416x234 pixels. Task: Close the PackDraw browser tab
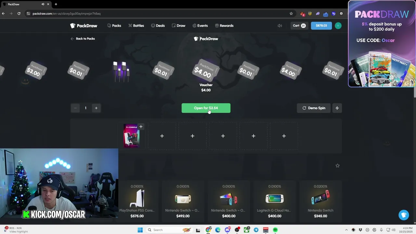(48, 4)
